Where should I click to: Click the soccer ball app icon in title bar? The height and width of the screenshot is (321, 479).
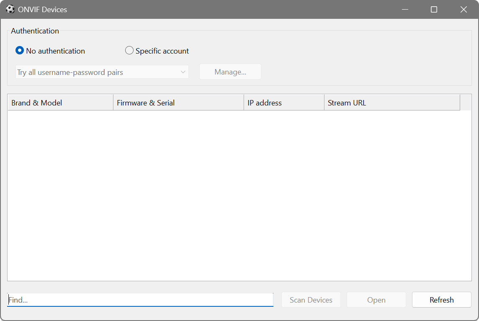click(x=10, y=9)
